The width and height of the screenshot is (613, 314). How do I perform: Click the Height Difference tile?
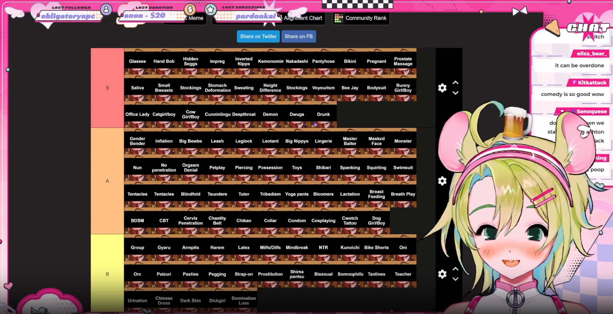(270, 88)
